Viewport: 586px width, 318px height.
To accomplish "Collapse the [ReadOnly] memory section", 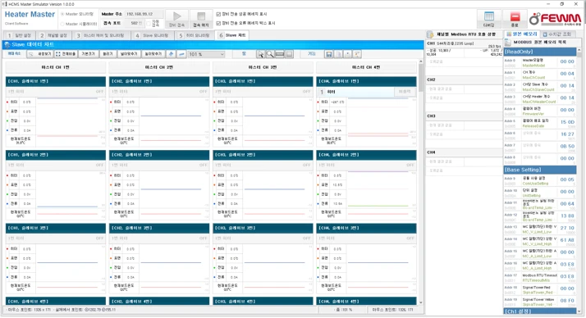I will tap(540, 52).
